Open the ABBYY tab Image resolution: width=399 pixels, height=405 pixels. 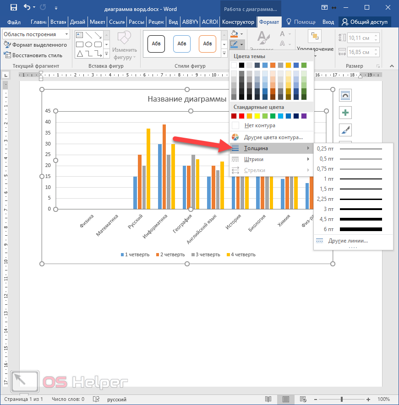pyautogui.click(x=190, y=22)
